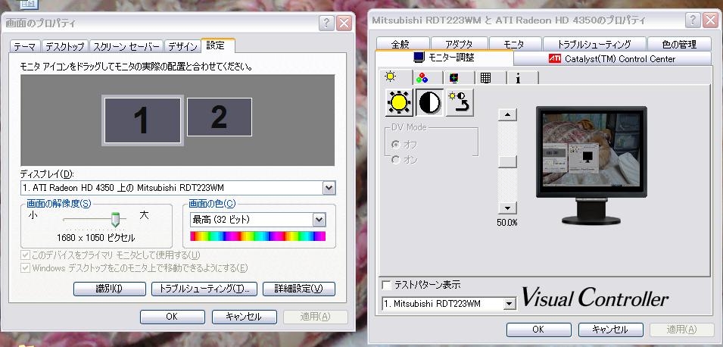Select the contrast half-circle button

pyautogui.click(x=429, y=102)
